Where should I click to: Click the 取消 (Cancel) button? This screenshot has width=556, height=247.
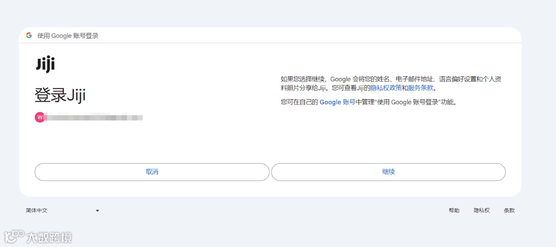point(152,172)
